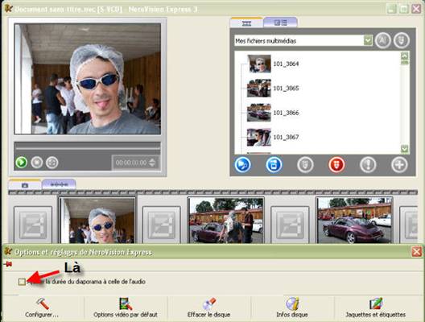Switch to the timeline transitions tab
Screen dimensions: 425x322
(x=59, y=184)
